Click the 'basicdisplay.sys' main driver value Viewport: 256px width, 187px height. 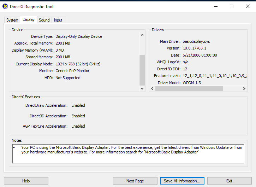(196, 41)
